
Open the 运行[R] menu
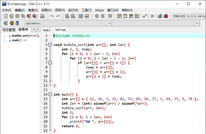[73, 10]
